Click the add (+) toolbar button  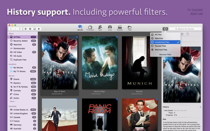(11, 29)
